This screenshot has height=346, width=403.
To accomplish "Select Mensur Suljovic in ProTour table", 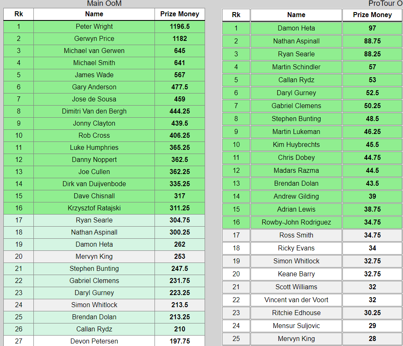I will (296, 326).
